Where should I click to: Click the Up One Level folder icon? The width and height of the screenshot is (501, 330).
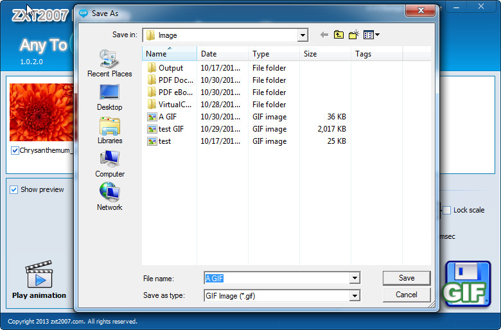pyautogui.click(x=338, y=35)
